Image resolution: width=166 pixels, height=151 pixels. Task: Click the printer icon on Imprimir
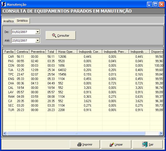[79, 144]
